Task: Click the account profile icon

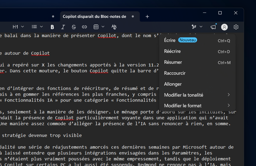Action: point(224,27)
